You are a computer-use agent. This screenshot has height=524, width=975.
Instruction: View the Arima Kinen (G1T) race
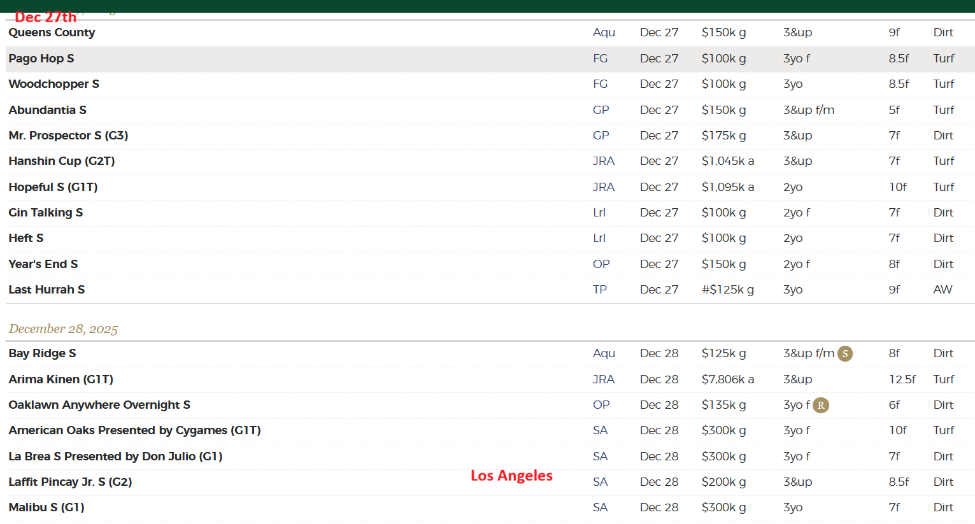coord(61,379)
